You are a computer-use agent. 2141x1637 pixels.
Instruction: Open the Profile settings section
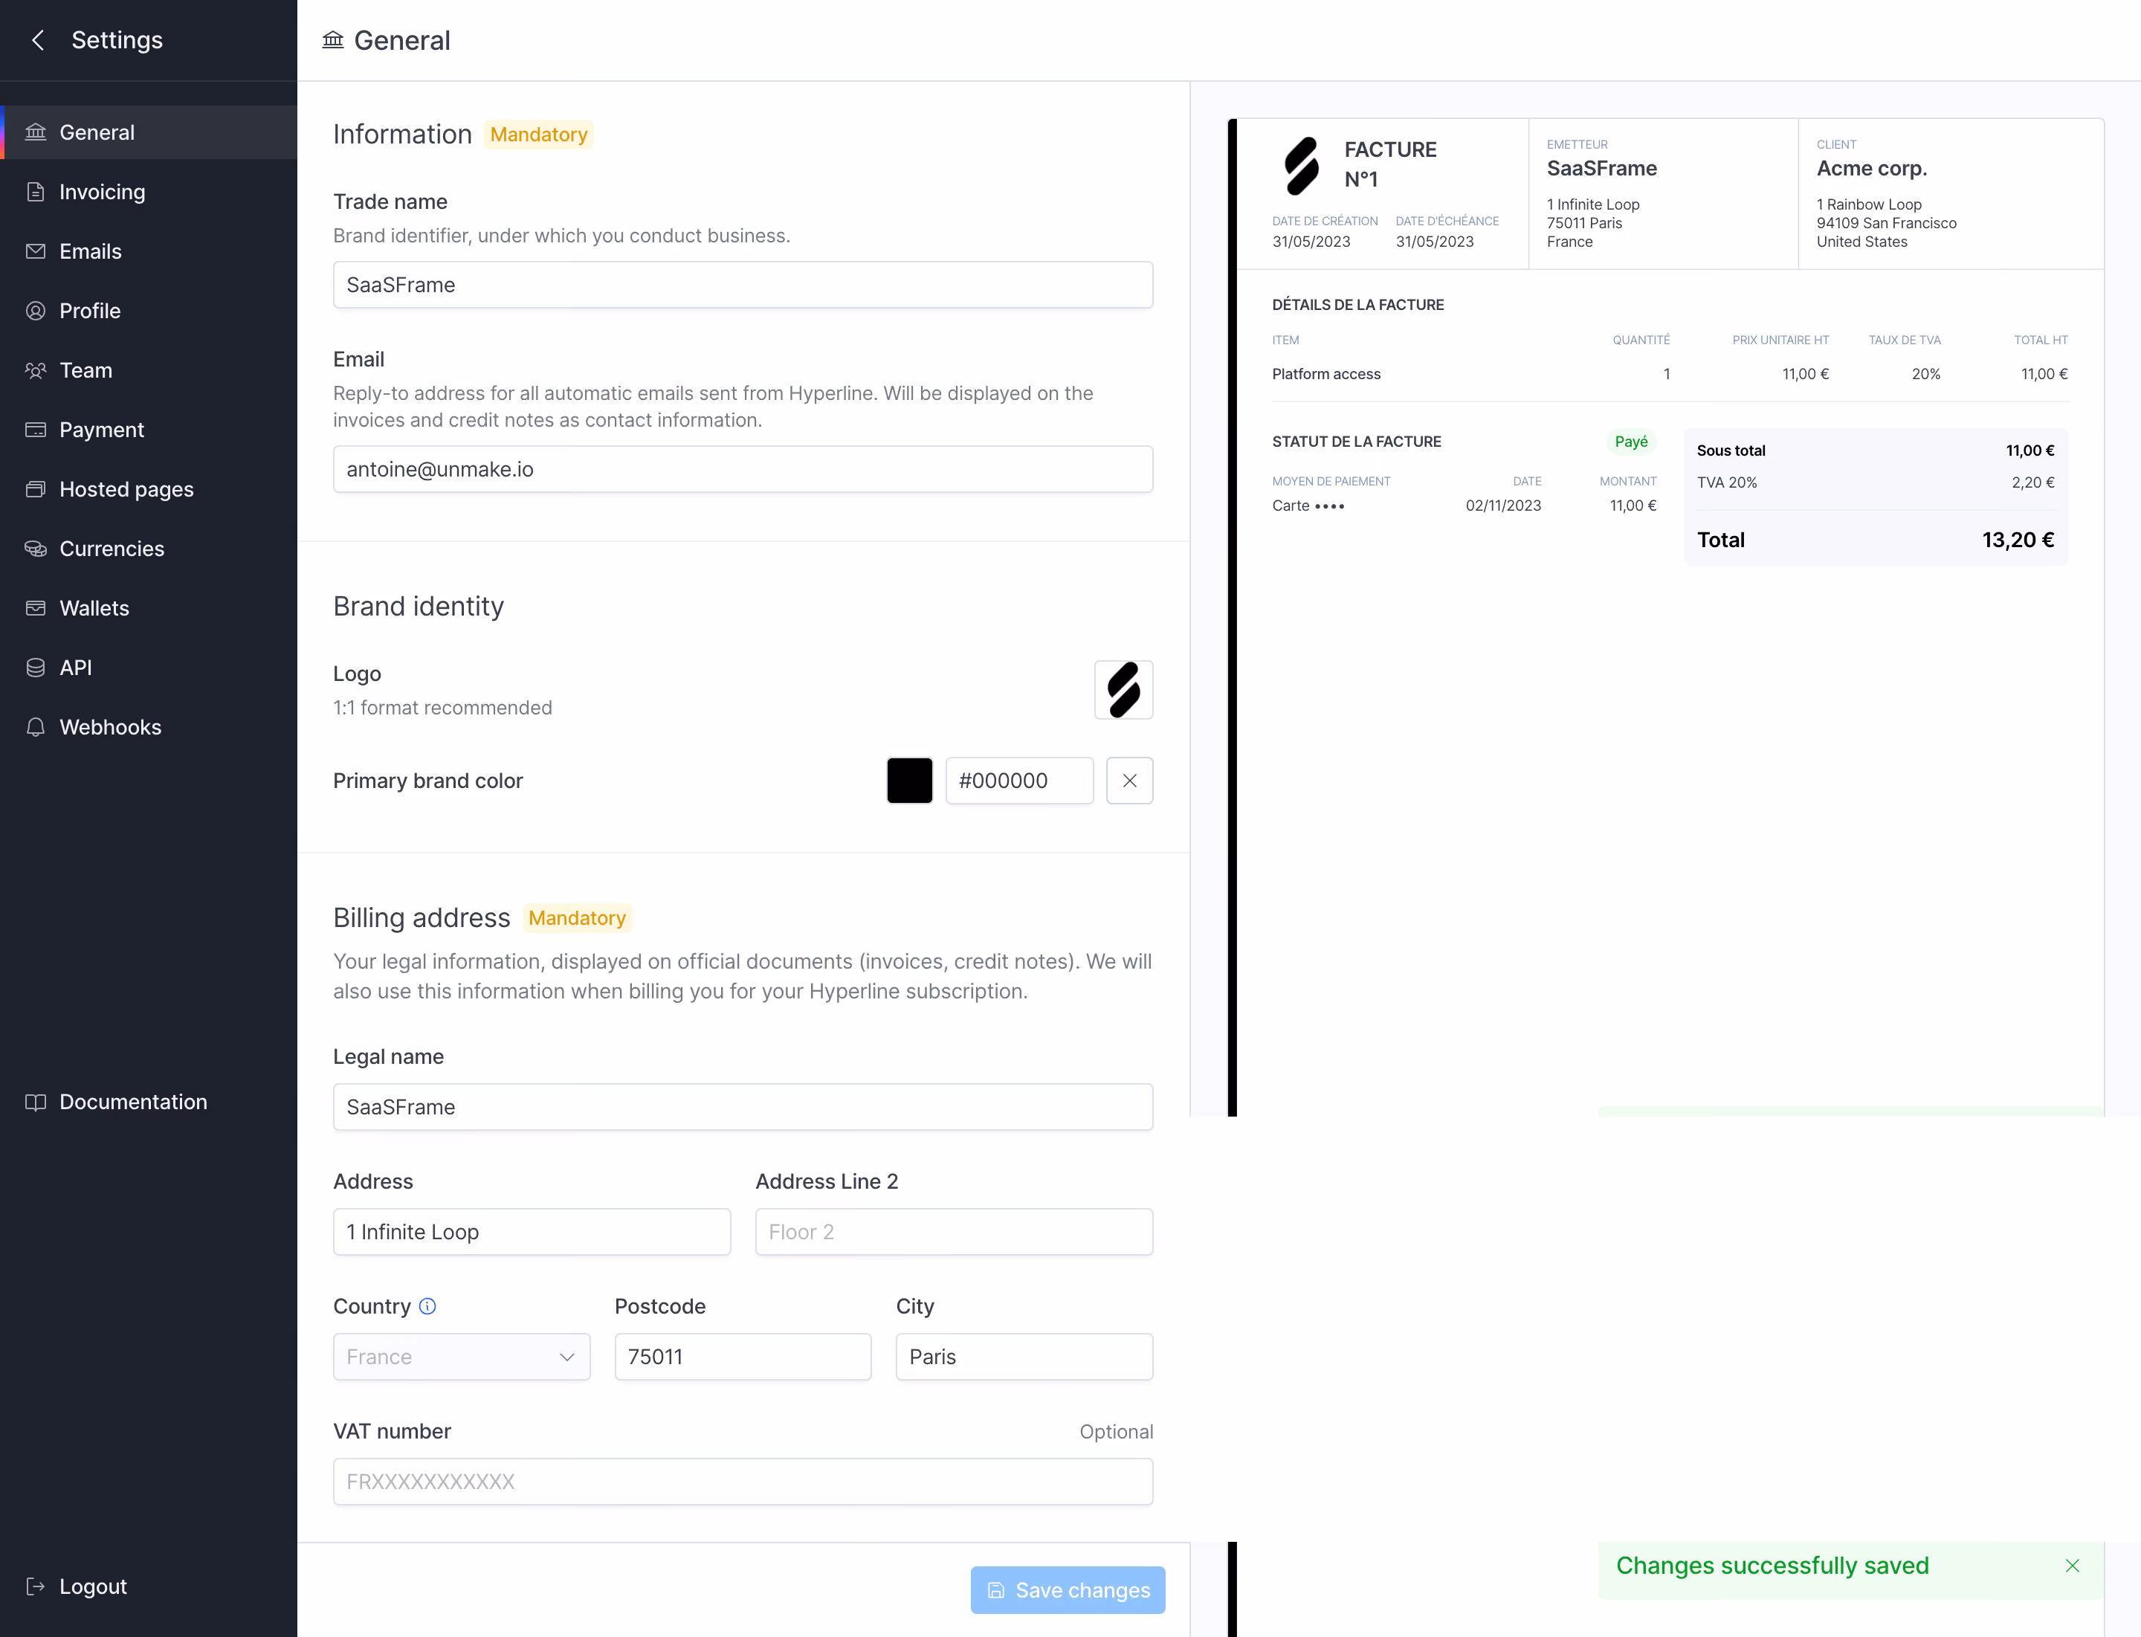coord(148,311)
